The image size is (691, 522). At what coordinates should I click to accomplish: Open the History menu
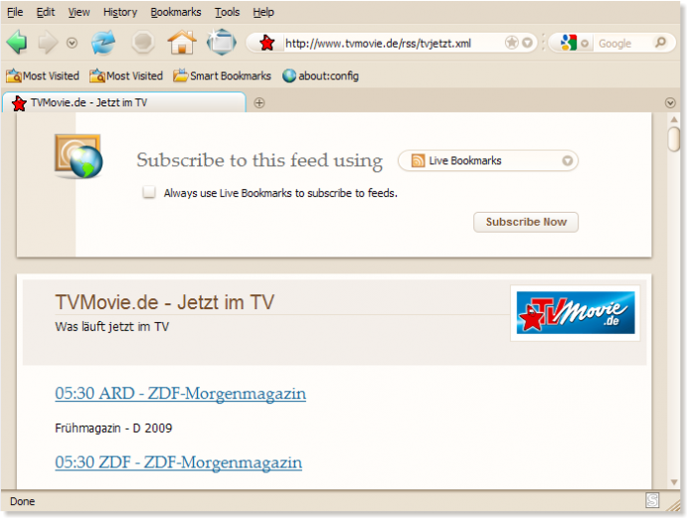point(120,12)
